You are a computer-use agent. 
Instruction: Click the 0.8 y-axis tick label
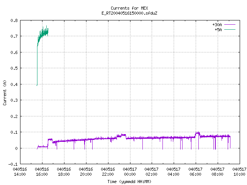(x=14, y=20)
